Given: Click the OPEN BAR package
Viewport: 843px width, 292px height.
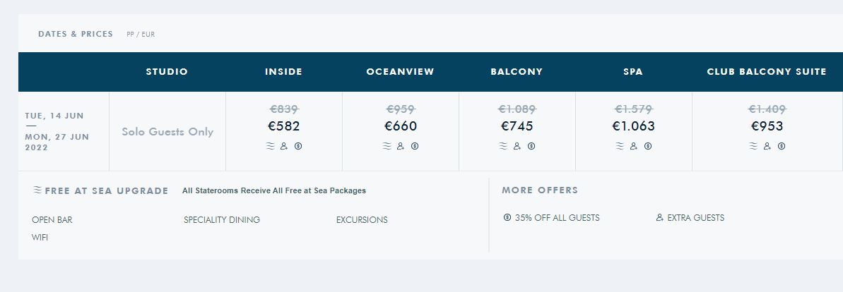Looking at the screenshot, I should coord(52,220).
